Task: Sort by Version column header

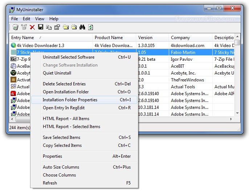Action: click(x=152, y=38)
